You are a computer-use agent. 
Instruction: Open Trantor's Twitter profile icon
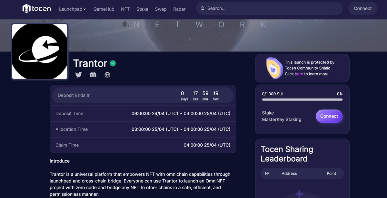78,74
